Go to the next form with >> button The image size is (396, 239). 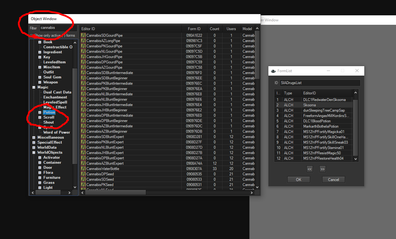tap(322, 169)
